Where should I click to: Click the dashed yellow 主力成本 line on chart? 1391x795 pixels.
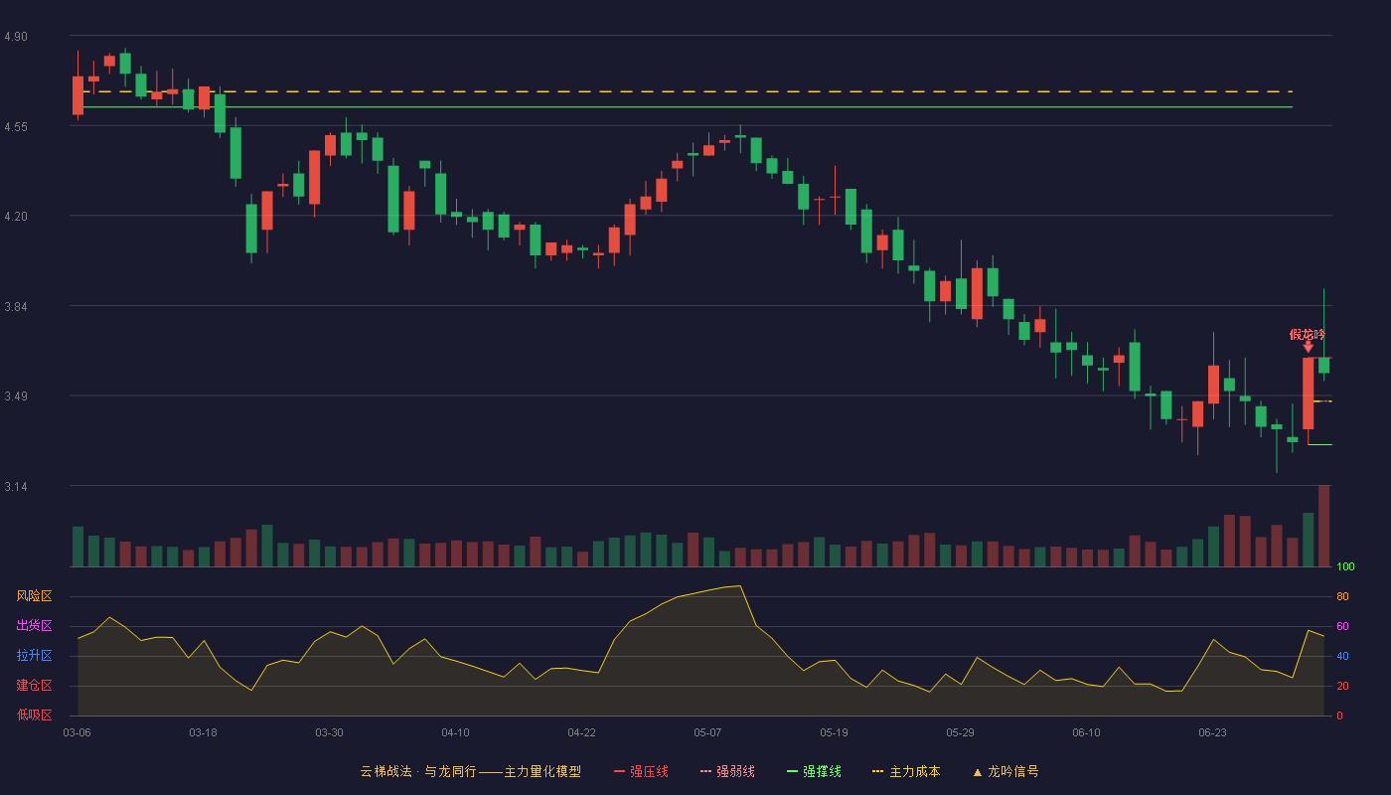[686, 91]
